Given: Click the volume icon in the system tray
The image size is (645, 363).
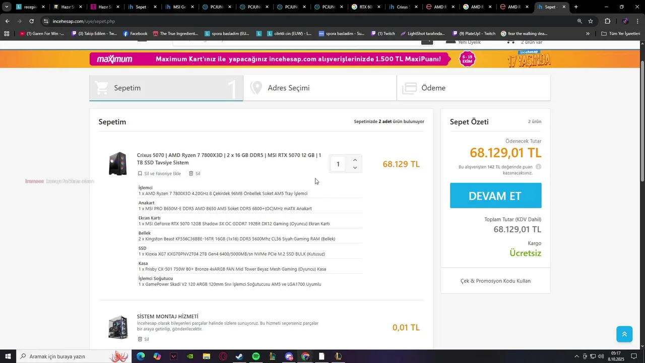Looking at the screenshot, I should tap(602, 356).
